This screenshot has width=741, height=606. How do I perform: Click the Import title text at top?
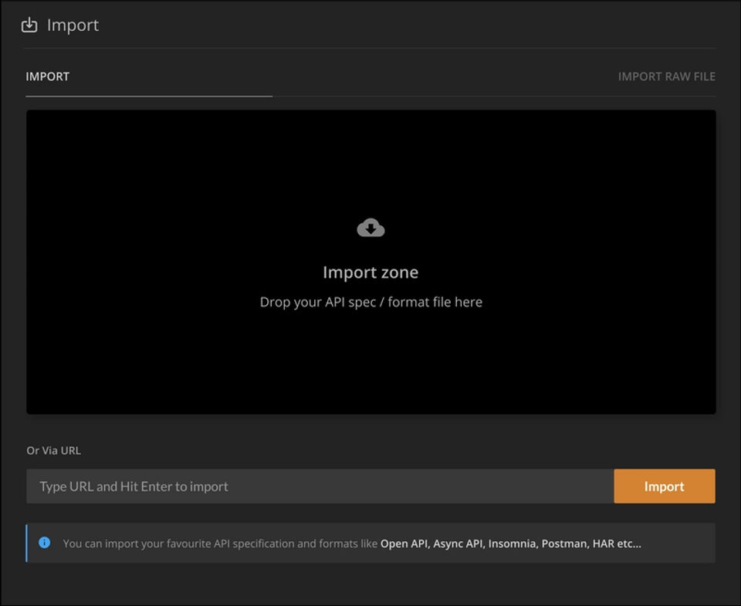coord(73,25)
